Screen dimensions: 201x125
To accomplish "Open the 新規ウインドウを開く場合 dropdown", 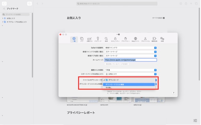I will click(131, 52).
